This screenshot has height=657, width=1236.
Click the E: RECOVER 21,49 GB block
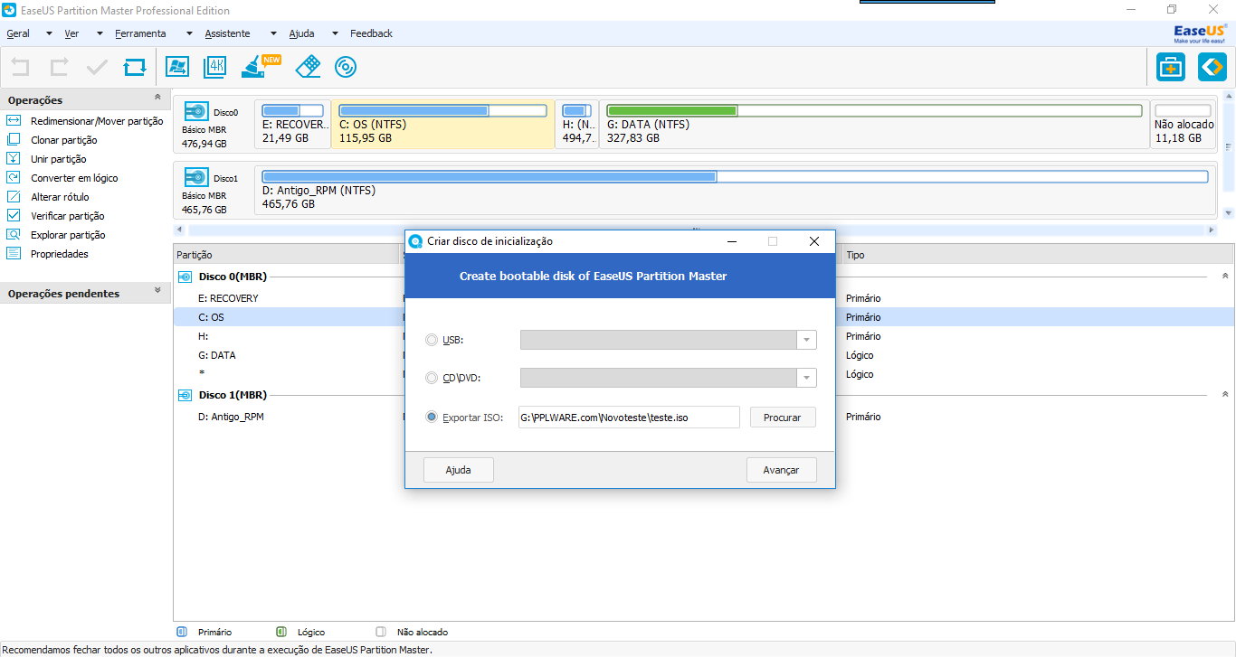tap(293, 125)
